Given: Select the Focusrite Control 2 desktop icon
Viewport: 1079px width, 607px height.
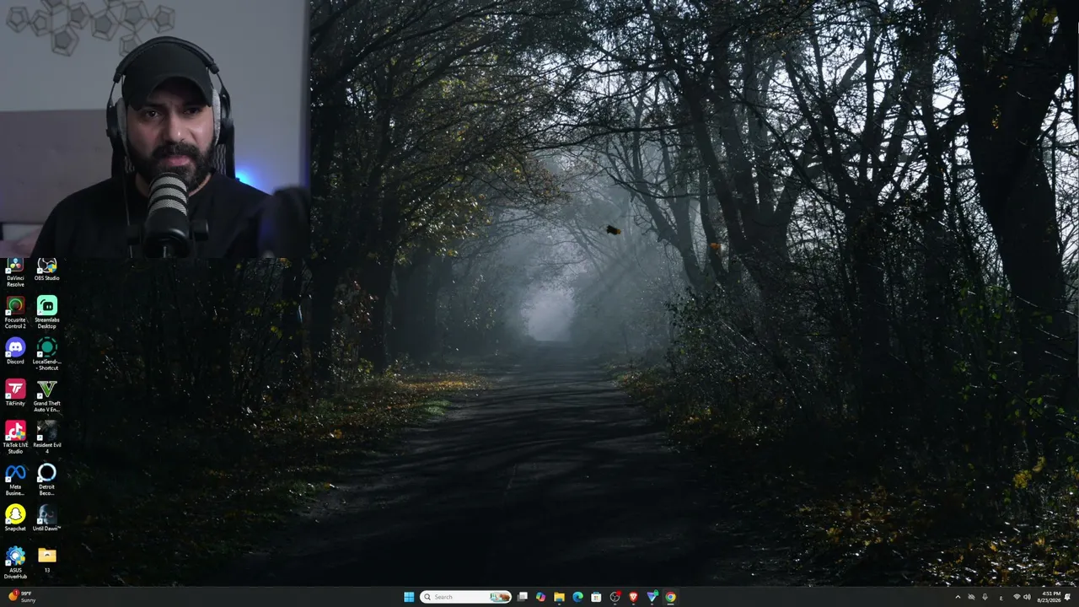Looking at the screenshot, I should tap(15, 312).
